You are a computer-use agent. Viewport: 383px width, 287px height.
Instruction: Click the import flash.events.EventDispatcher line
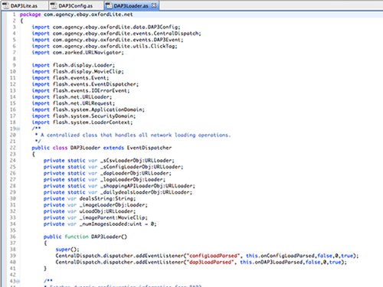(85, 84)
